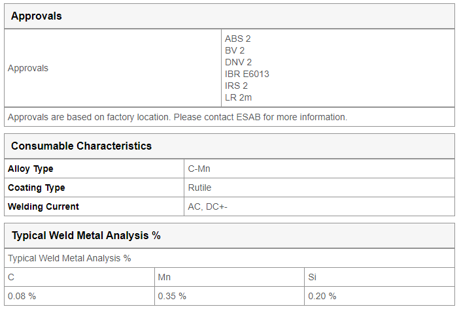Select the ABS 2 approval text

[238, 39]
